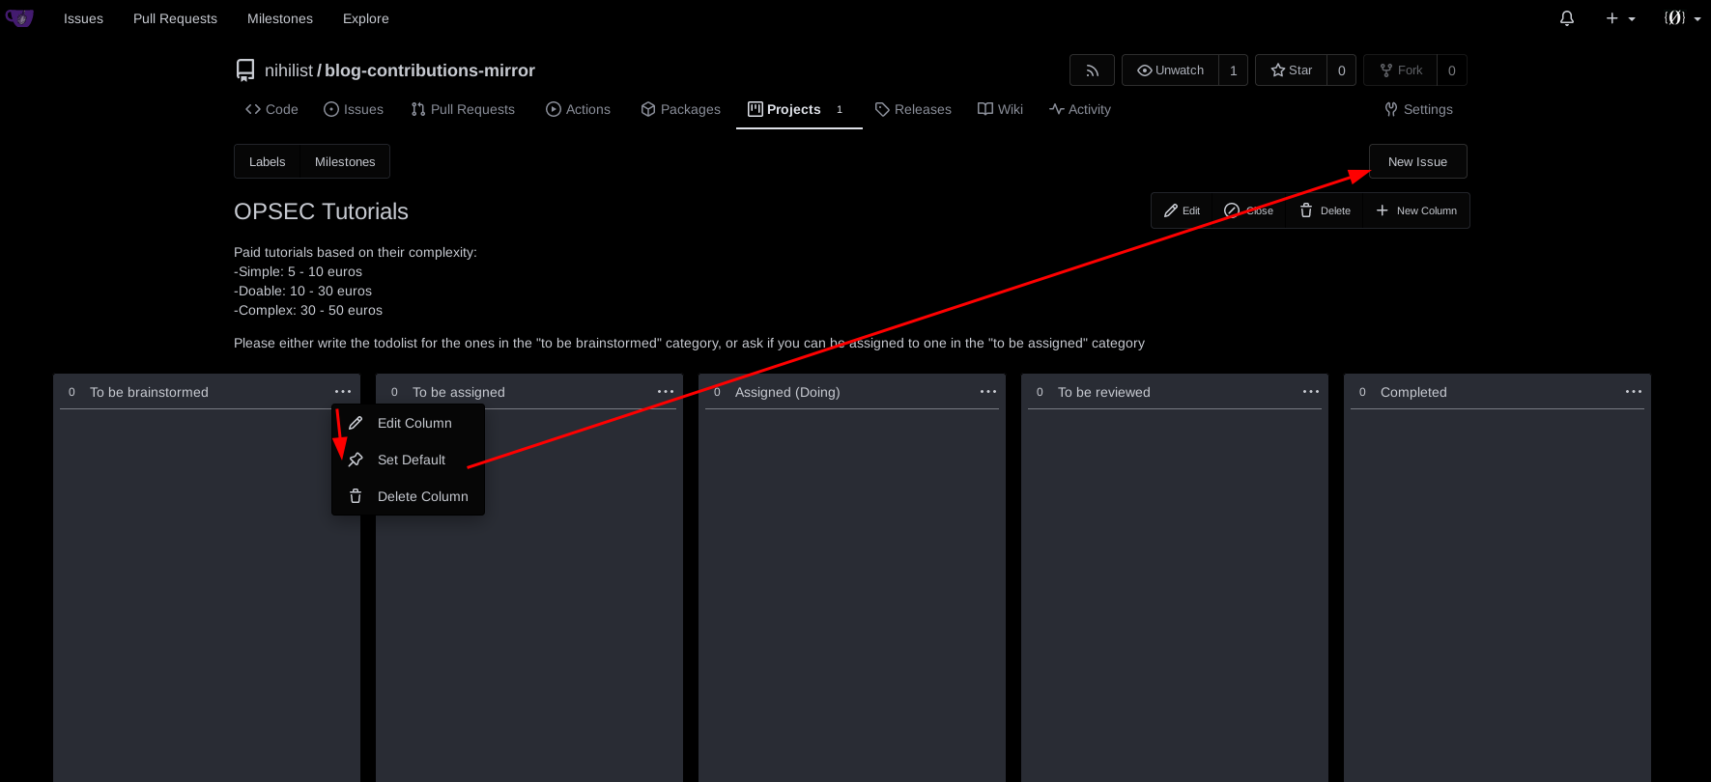Expand options for 'To be assigned' column
Screen dimensions: 1711x782
[x=666, y=392]
